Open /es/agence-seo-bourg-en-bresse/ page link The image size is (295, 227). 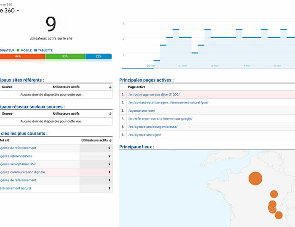coord(153,127)
